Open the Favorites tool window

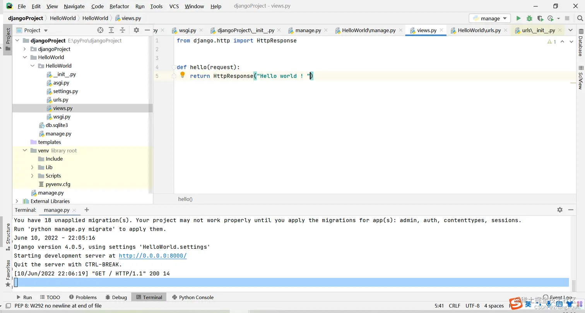tap(8, 274)
